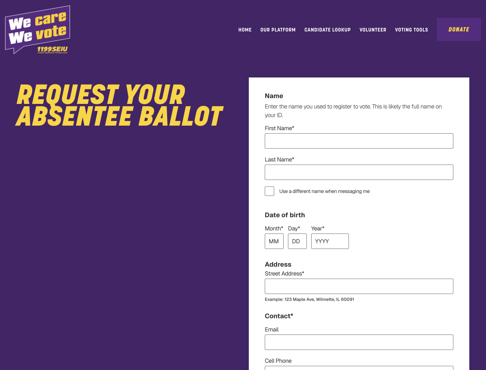Focus the Cell Phone field

(x=359, y=368)
